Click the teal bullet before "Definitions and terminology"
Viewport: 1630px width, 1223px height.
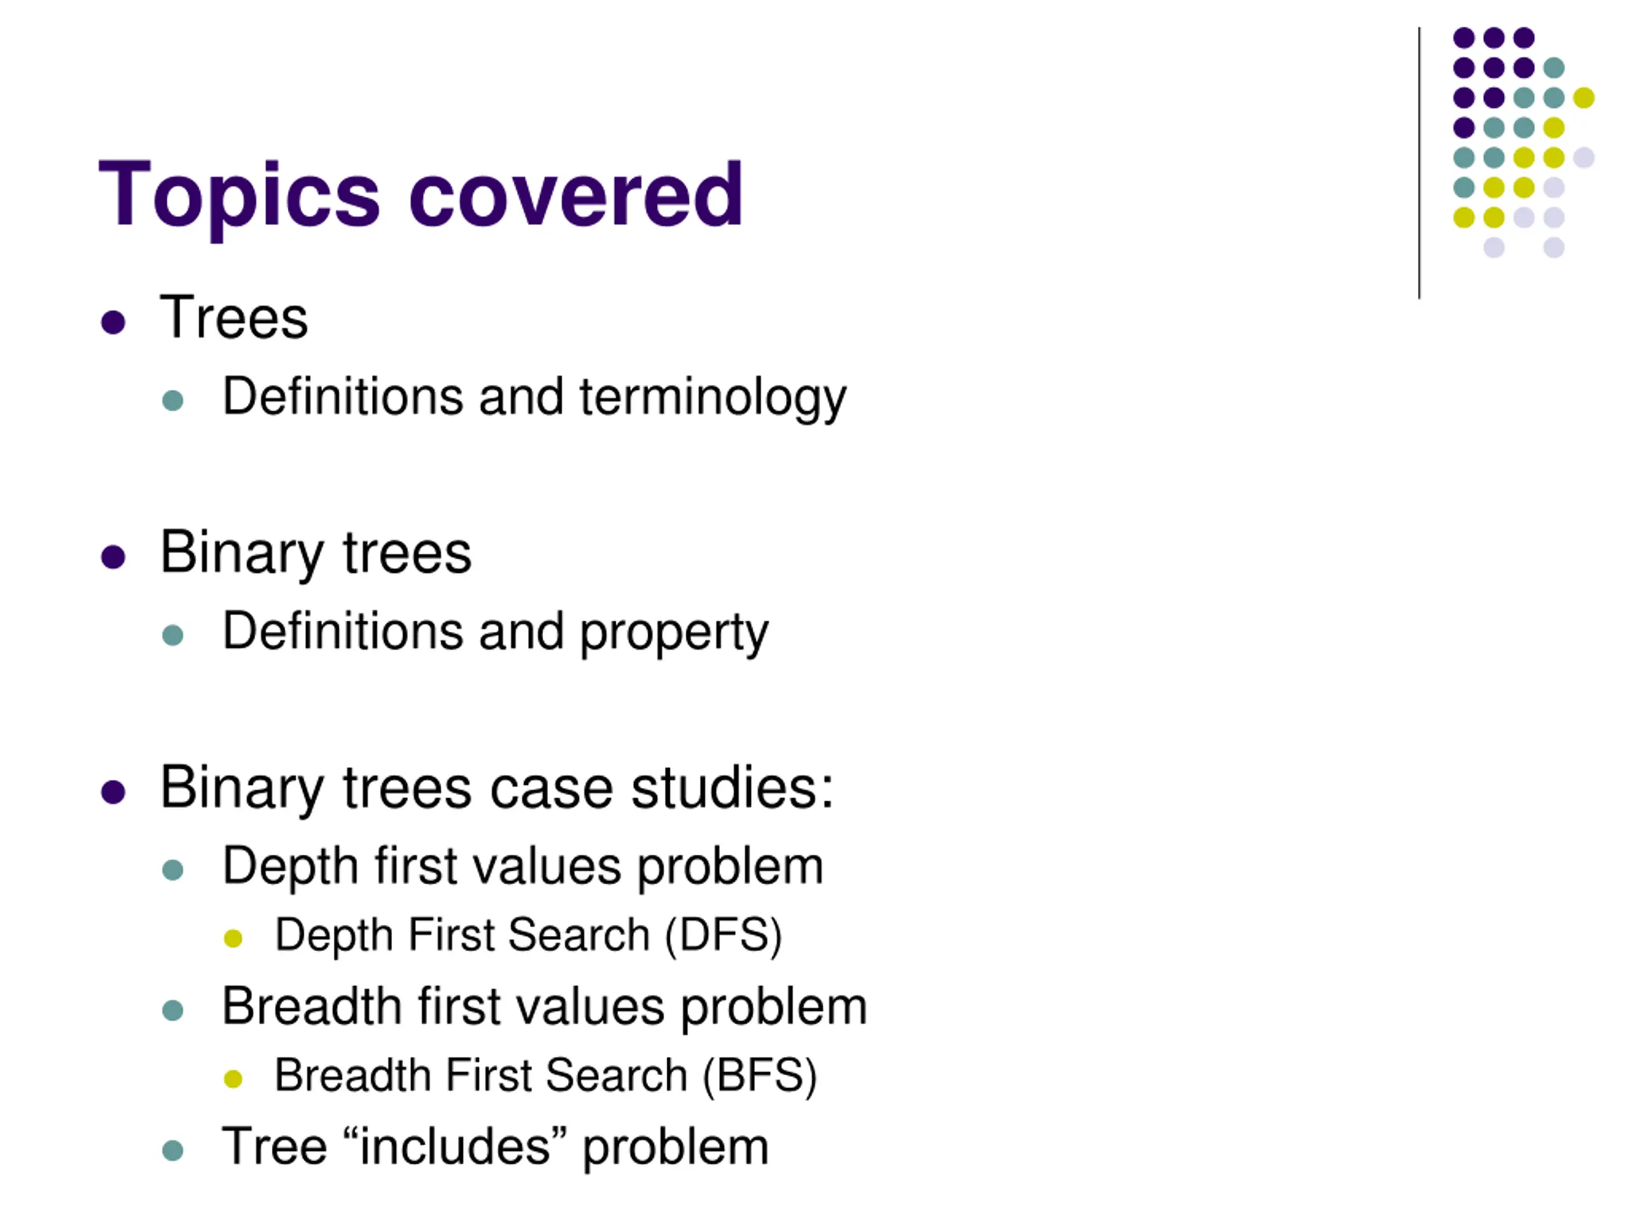coord(173,400)
